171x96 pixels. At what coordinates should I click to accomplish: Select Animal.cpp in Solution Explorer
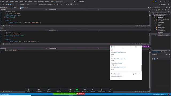162,31
